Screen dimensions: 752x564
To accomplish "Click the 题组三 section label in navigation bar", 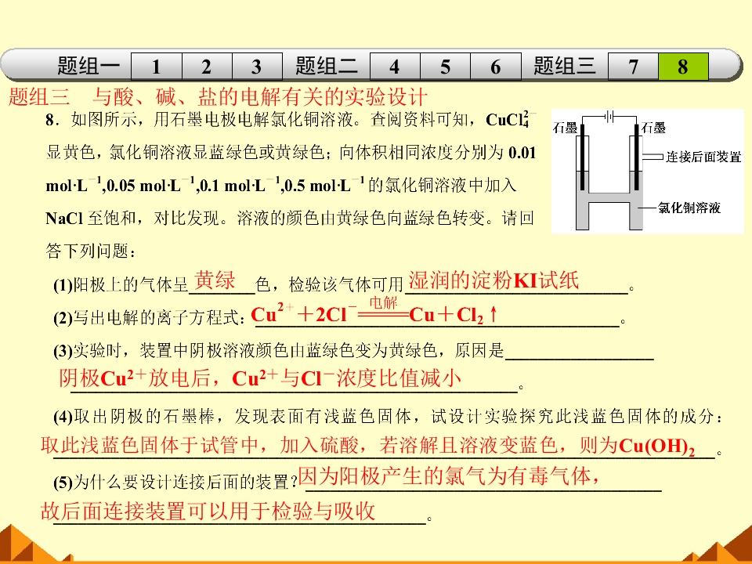I will 565,66.
